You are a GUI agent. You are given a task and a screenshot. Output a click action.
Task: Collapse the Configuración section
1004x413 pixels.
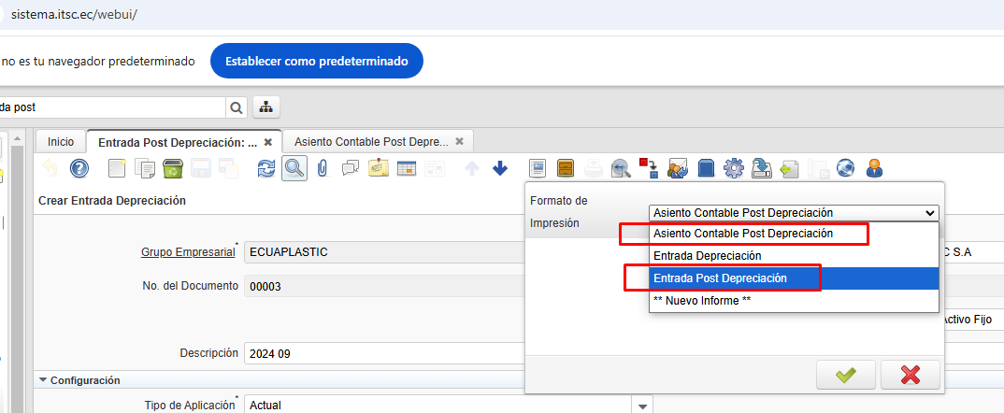[43, 380]
